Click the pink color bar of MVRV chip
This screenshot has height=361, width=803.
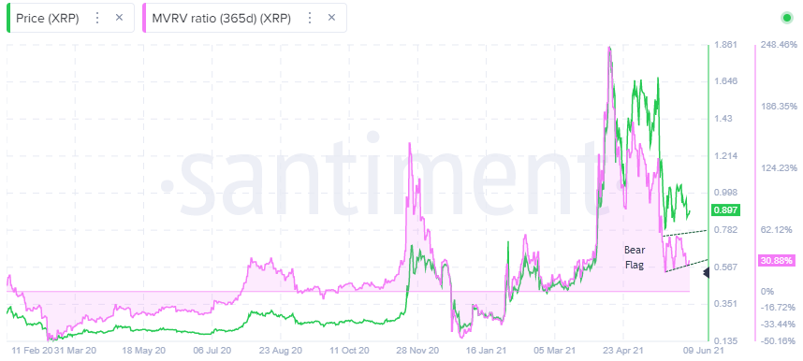pyautogui.click(x=144, y=18)
